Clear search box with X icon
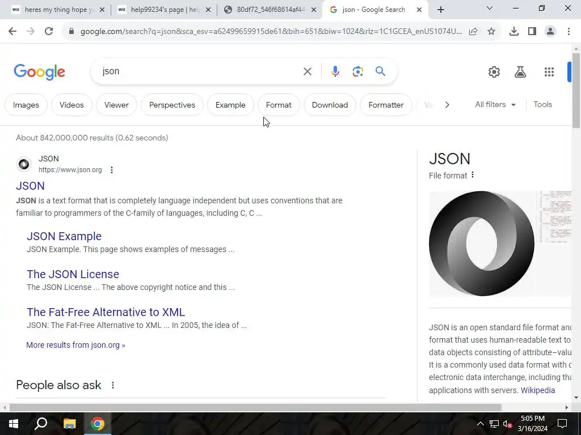 [x=307, y=71]
